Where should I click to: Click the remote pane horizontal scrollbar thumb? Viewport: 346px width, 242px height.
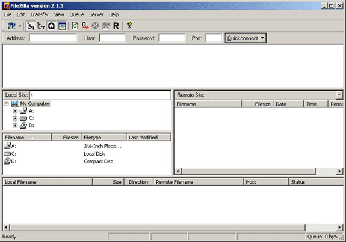(x=249, y=171)
